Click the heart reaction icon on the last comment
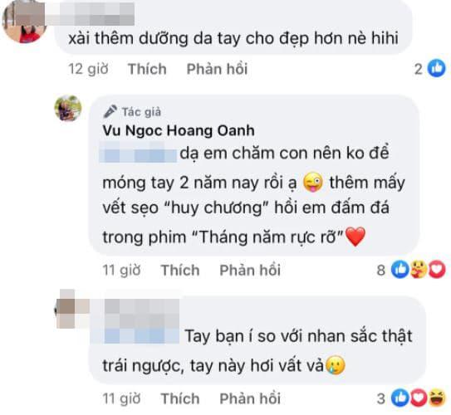The image size is (451, 415). pyautogui.click(x=419, y=398)
